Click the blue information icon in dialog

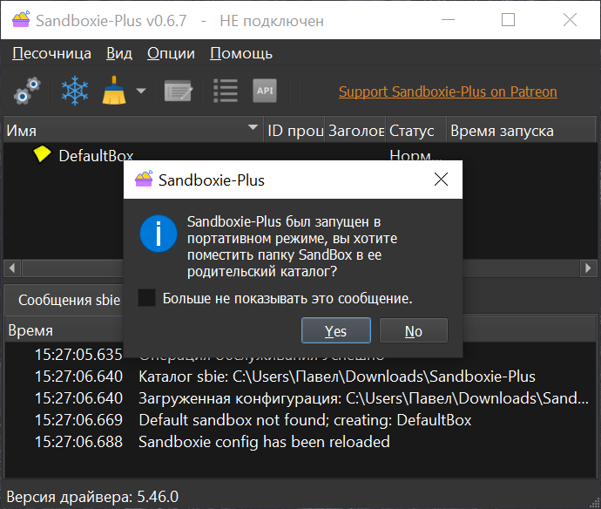tap(159, 234)
